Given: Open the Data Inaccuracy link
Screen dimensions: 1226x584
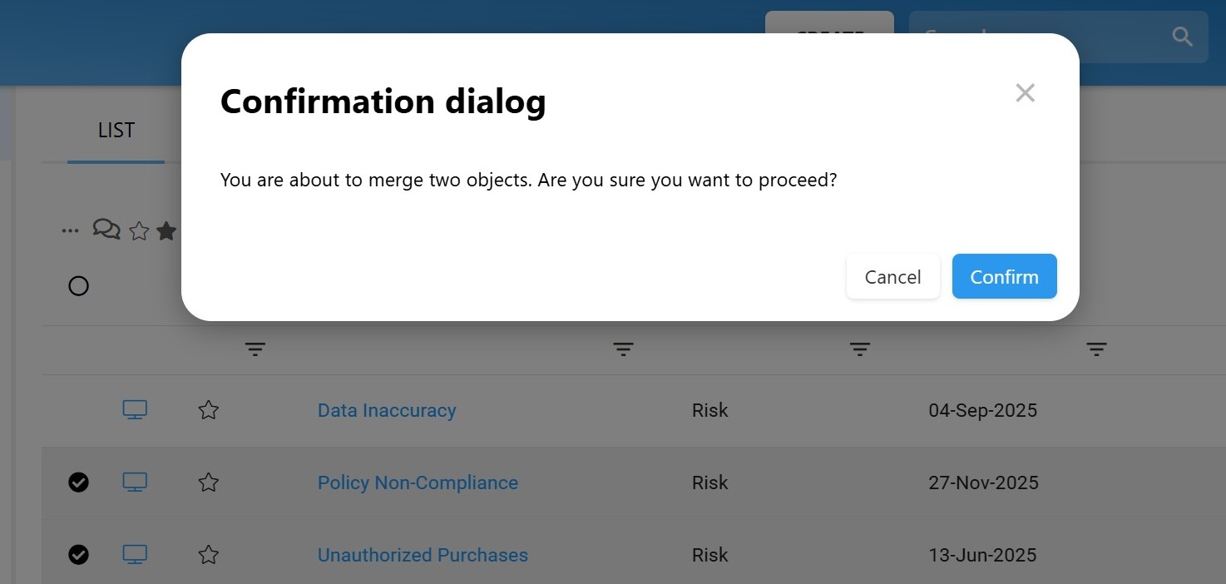Looking at the screenshot, I should click(x=387, y=410).
